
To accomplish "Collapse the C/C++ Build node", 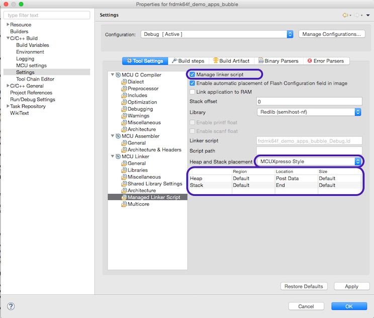I will point(8,38).
